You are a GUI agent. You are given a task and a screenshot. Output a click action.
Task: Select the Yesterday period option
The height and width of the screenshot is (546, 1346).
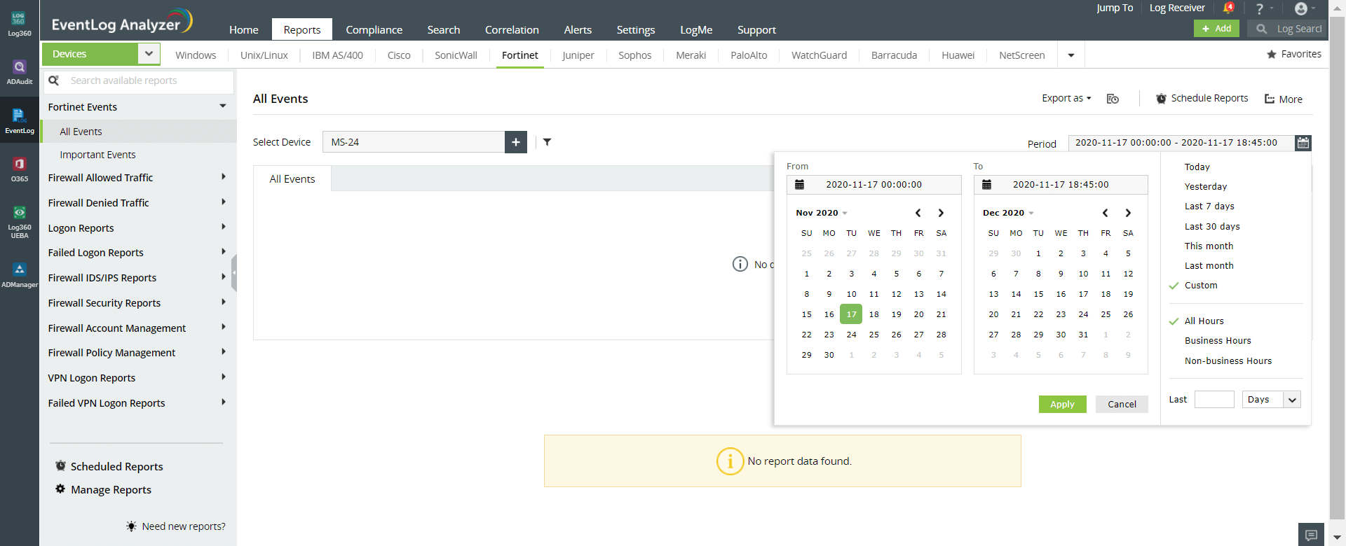[x=1206, y=187]
